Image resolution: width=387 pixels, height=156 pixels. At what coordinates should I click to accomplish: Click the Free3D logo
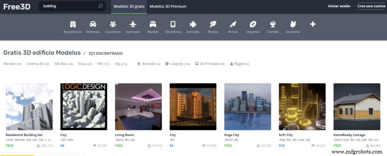[17, 7]
